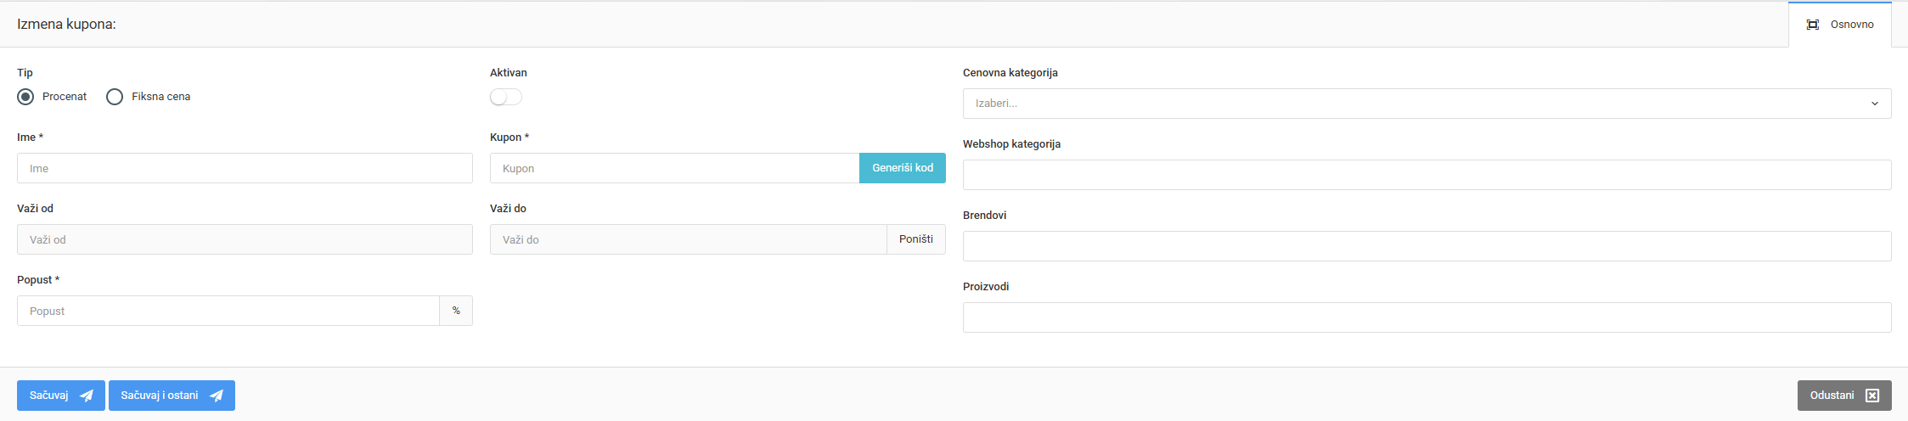This screenshot has height=421, width=1908.
Task: Open the Webshop kategorija selector field
Action: click(x=1427, y=175)
